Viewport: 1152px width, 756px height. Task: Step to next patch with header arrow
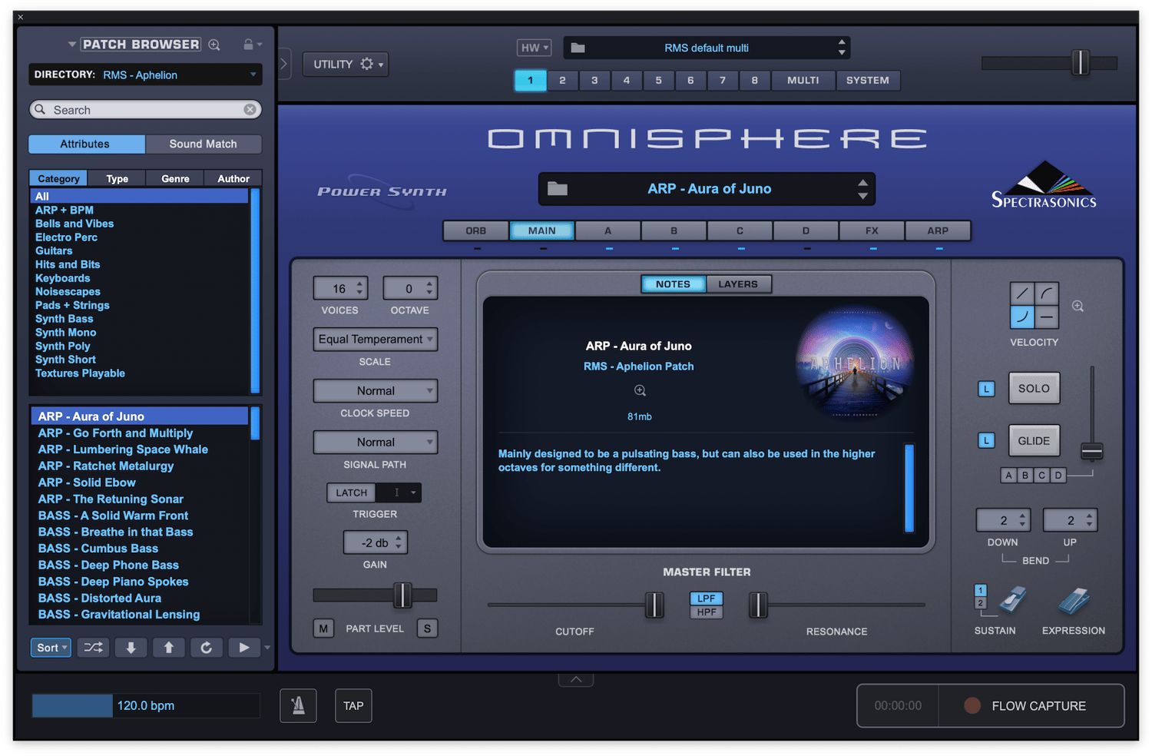(862, 195)
